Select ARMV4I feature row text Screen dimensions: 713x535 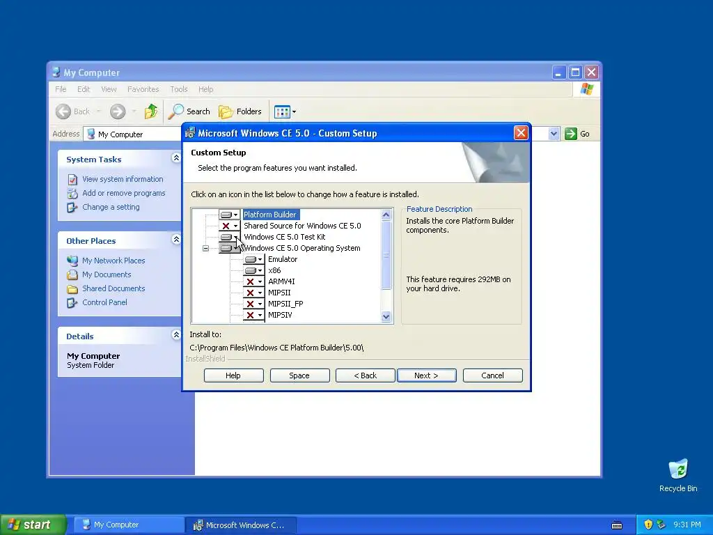click(x=281, y=281)
